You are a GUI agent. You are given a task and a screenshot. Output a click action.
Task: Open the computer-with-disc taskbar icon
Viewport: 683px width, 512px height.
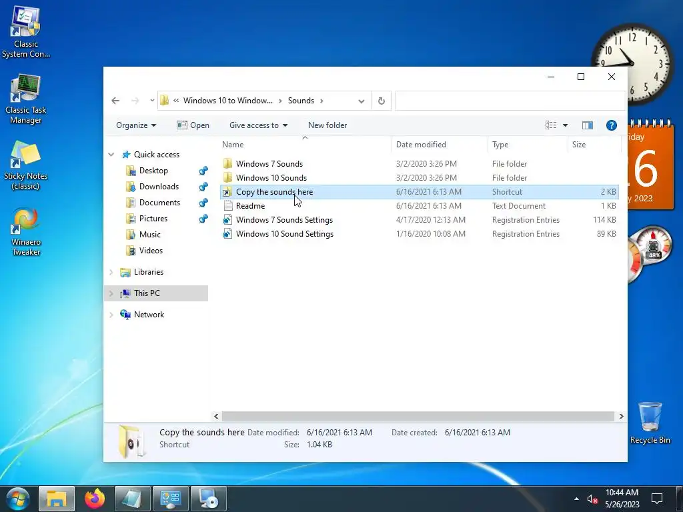click(x=209, y=499)
